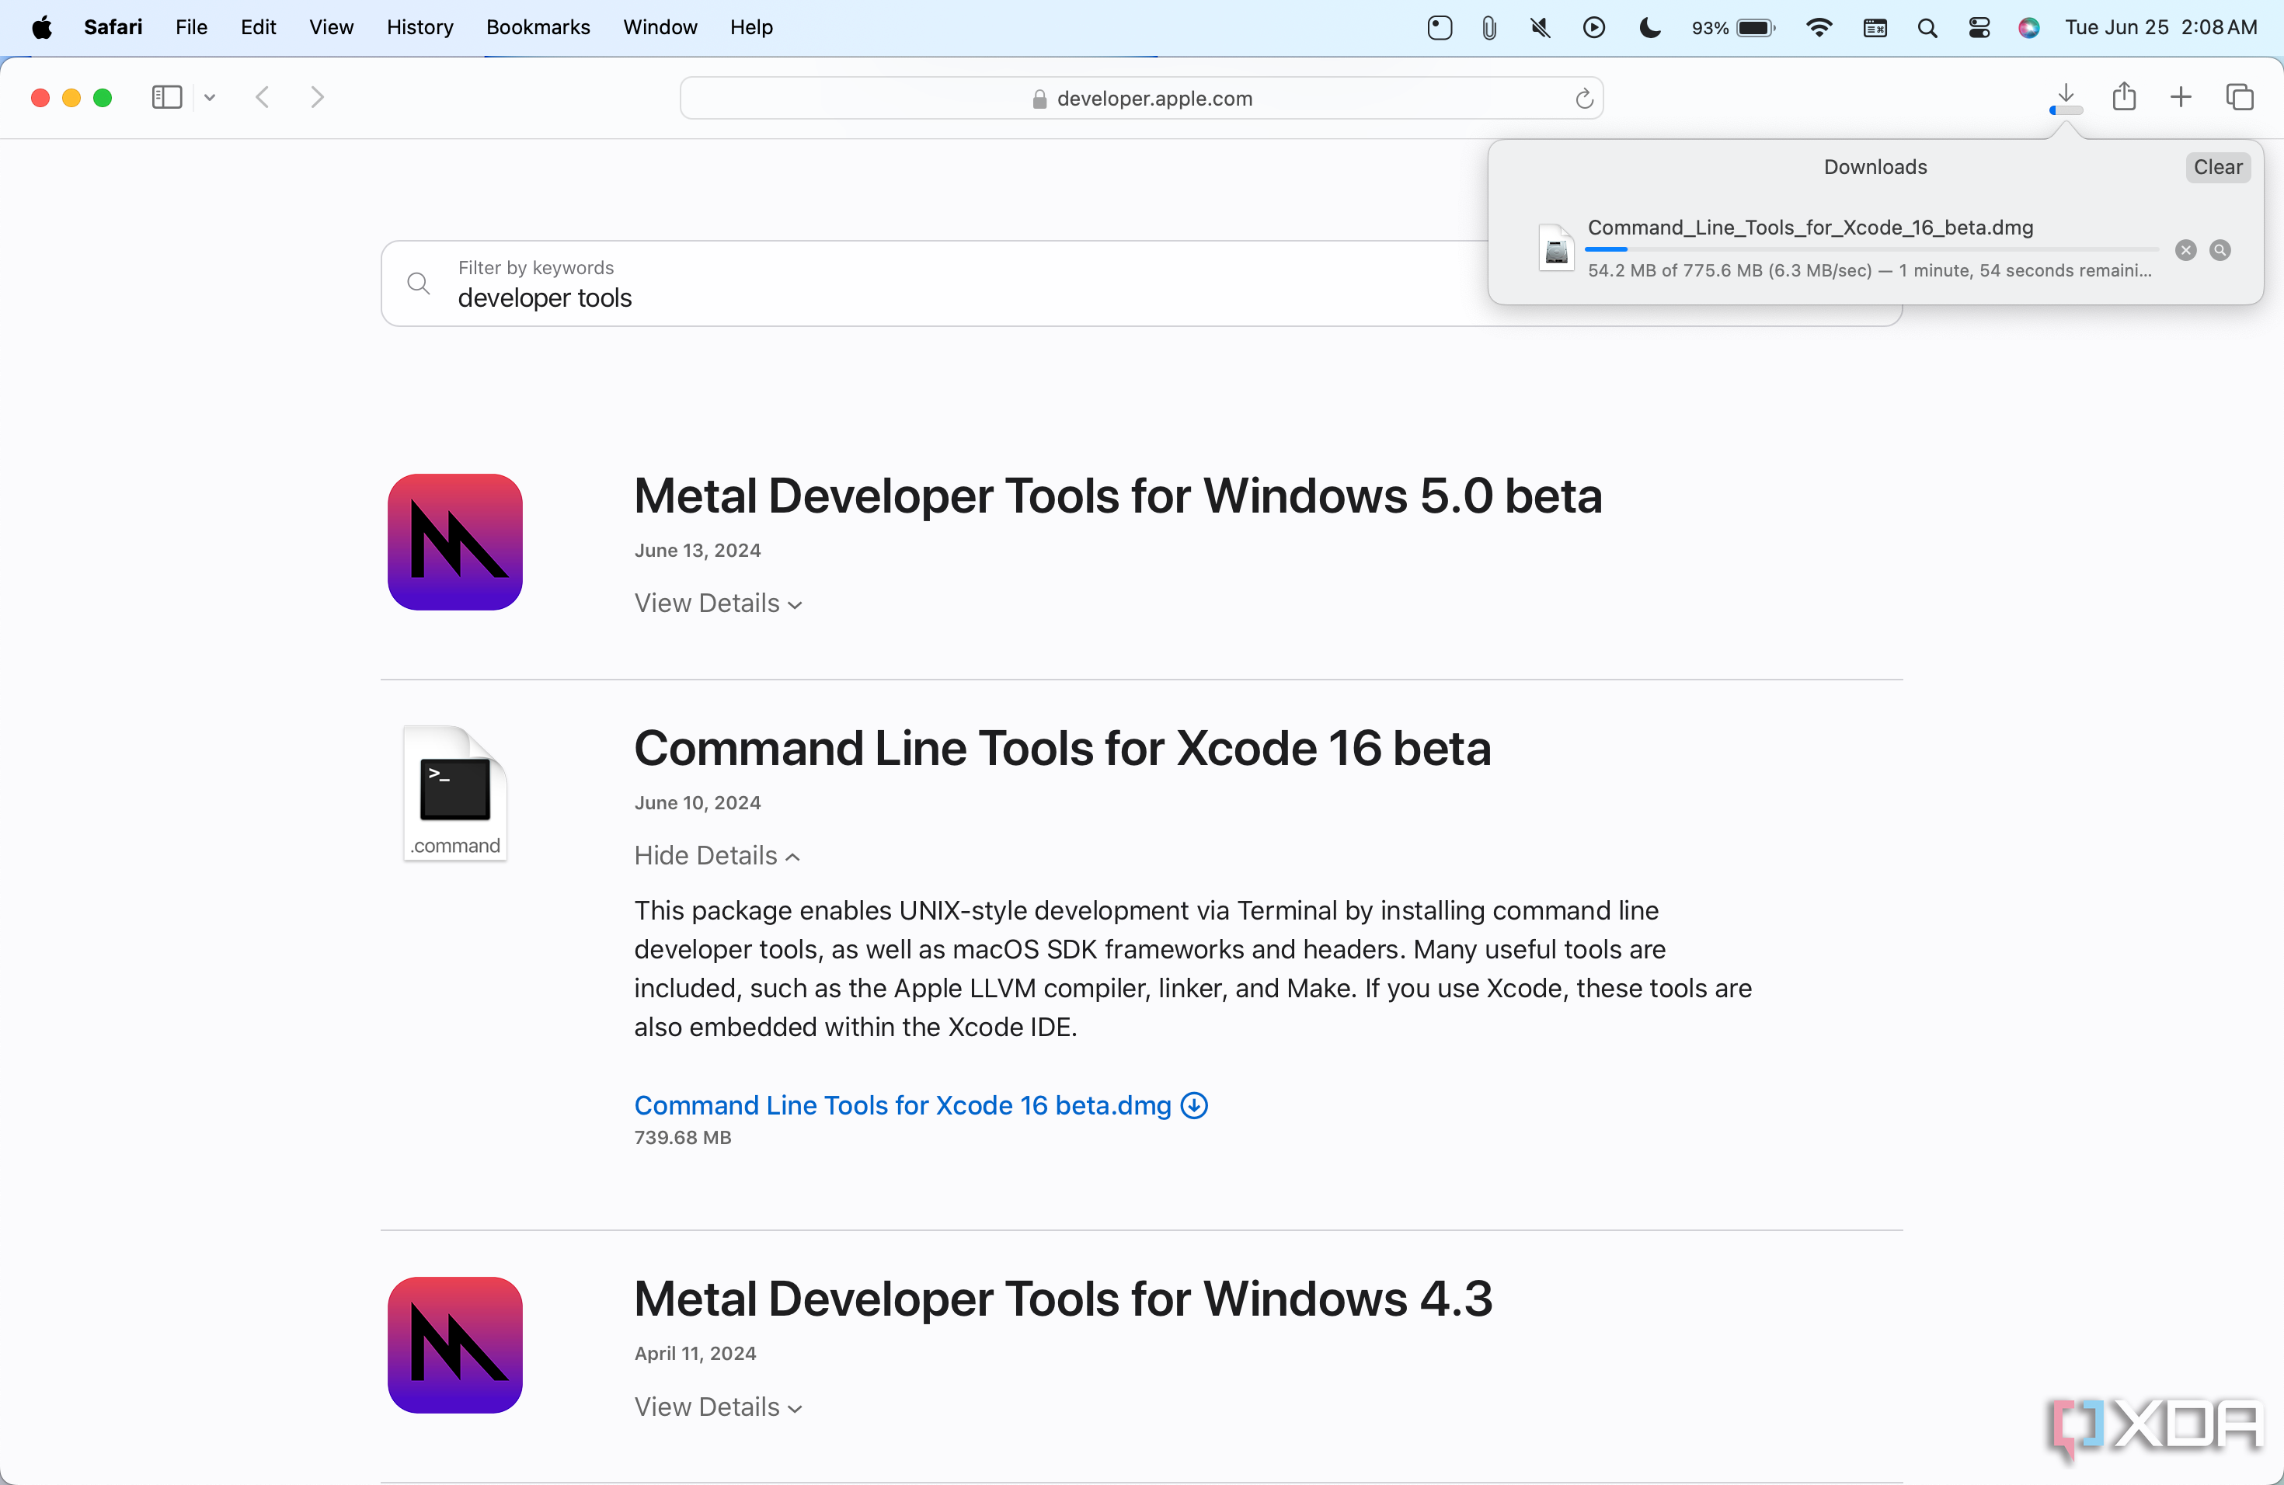The height and width of the screenshot is (1485, 2284).
Task: Click the paperclip menu bar icon
Action: 1488,28
